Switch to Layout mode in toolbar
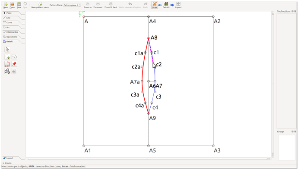 coord(178,5)
